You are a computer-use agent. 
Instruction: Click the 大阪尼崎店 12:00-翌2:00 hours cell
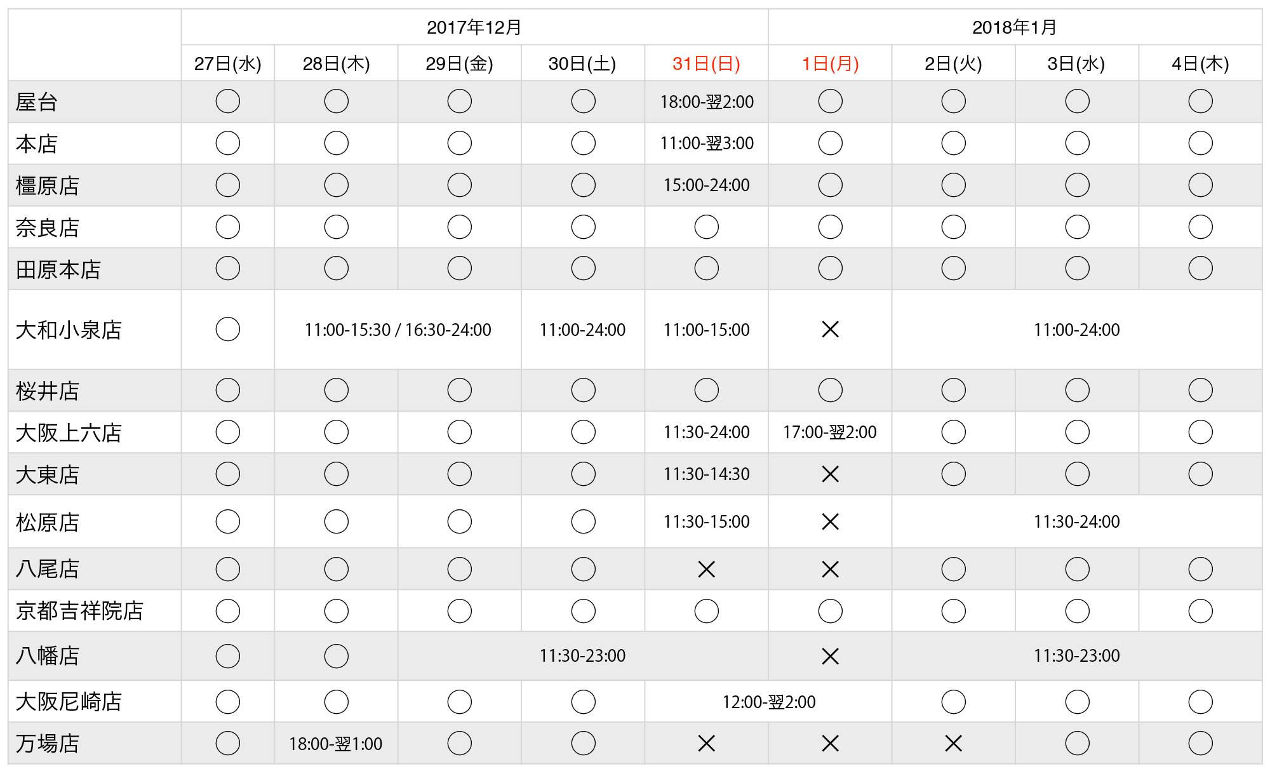[768, 702]
